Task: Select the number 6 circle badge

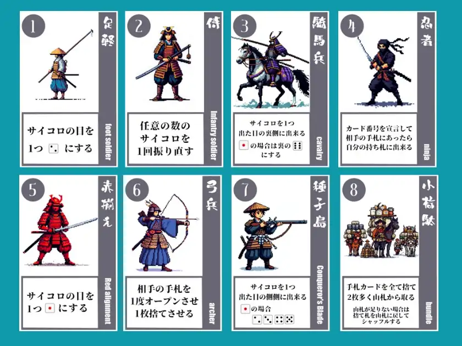Action: 137,190
